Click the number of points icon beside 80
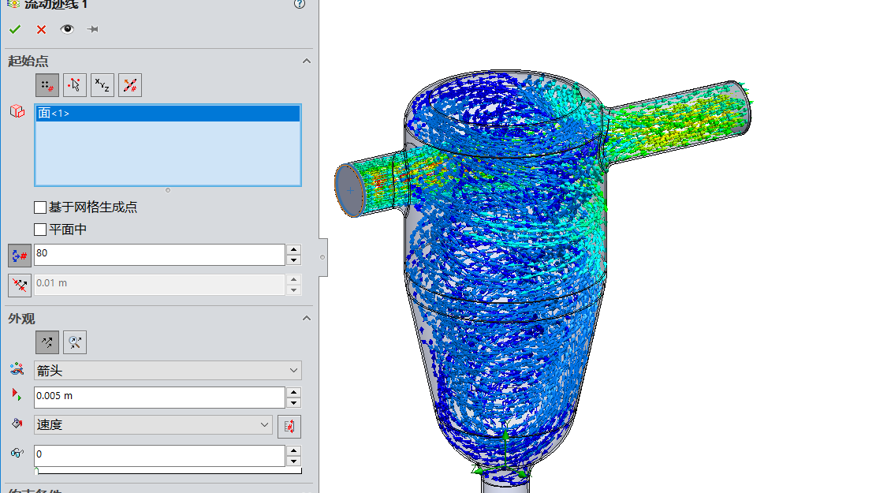 (x=19, y=254)
